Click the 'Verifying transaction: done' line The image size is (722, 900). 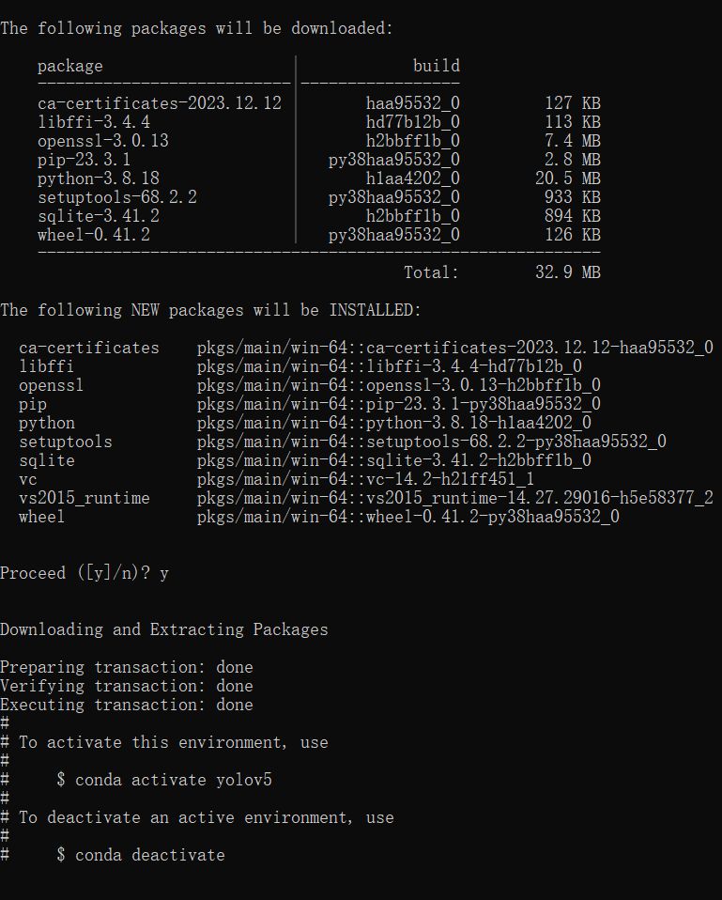click(x=126, y=686)
